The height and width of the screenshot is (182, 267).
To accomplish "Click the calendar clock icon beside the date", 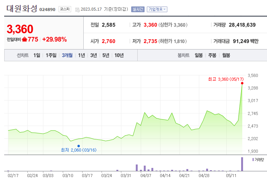I will pyautogui.click(x=78, y=10).
